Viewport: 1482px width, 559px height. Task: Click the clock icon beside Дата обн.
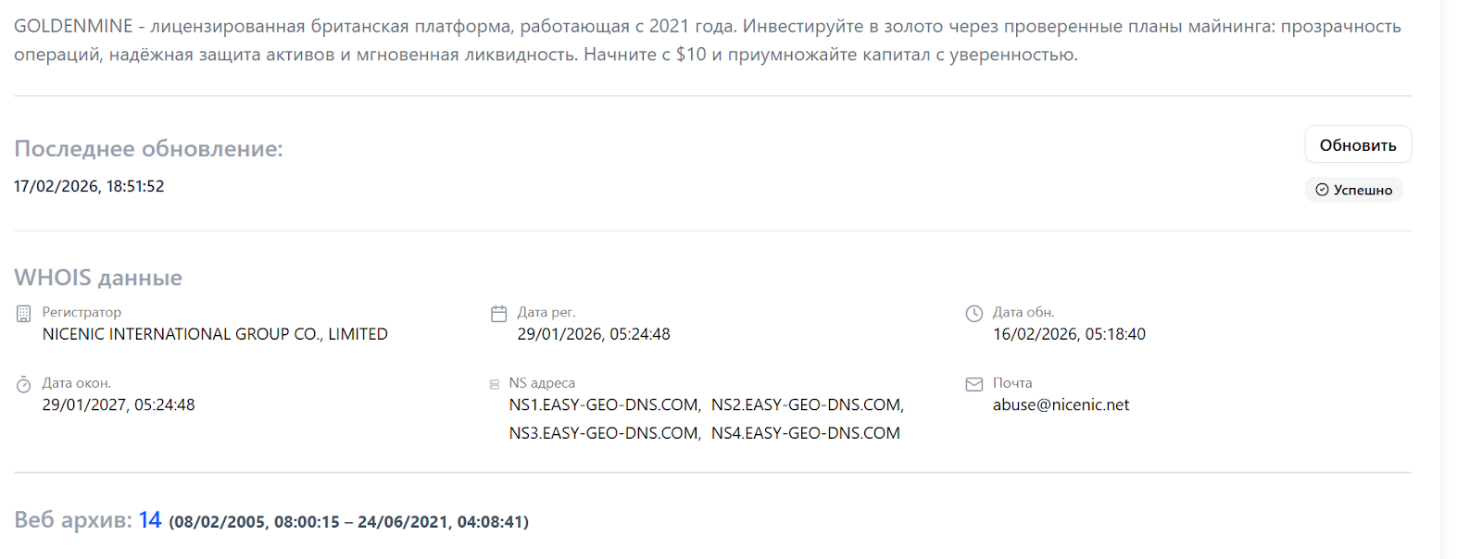point(973,314)
